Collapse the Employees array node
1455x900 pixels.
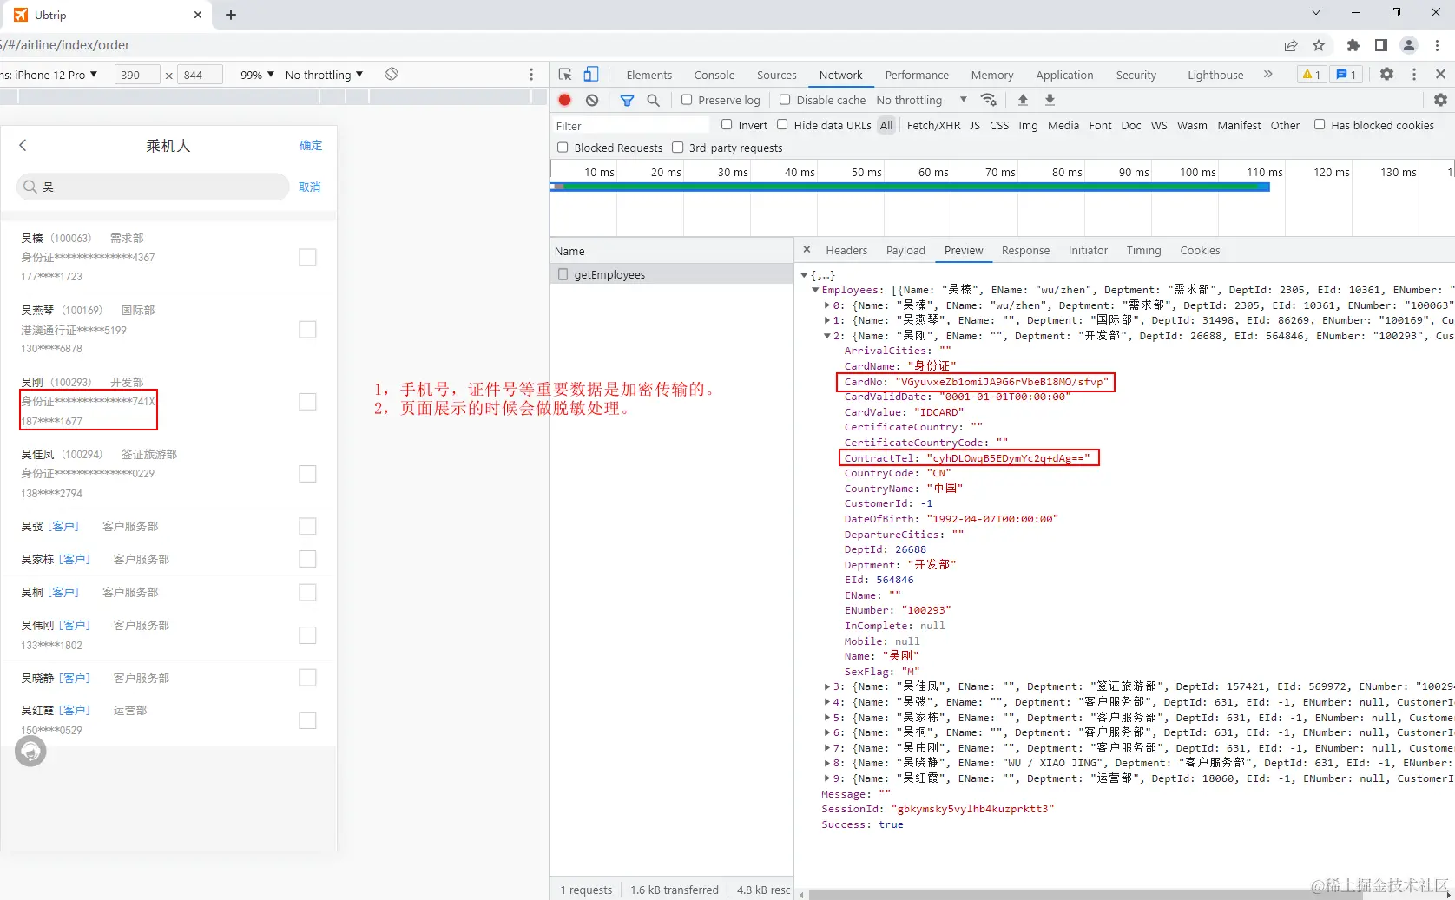coord(815,290)
